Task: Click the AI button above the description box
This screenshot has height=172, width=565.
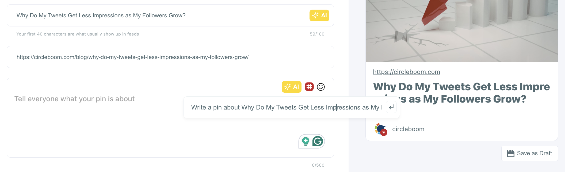Action: pyautogui.click(x=291, y=87)
